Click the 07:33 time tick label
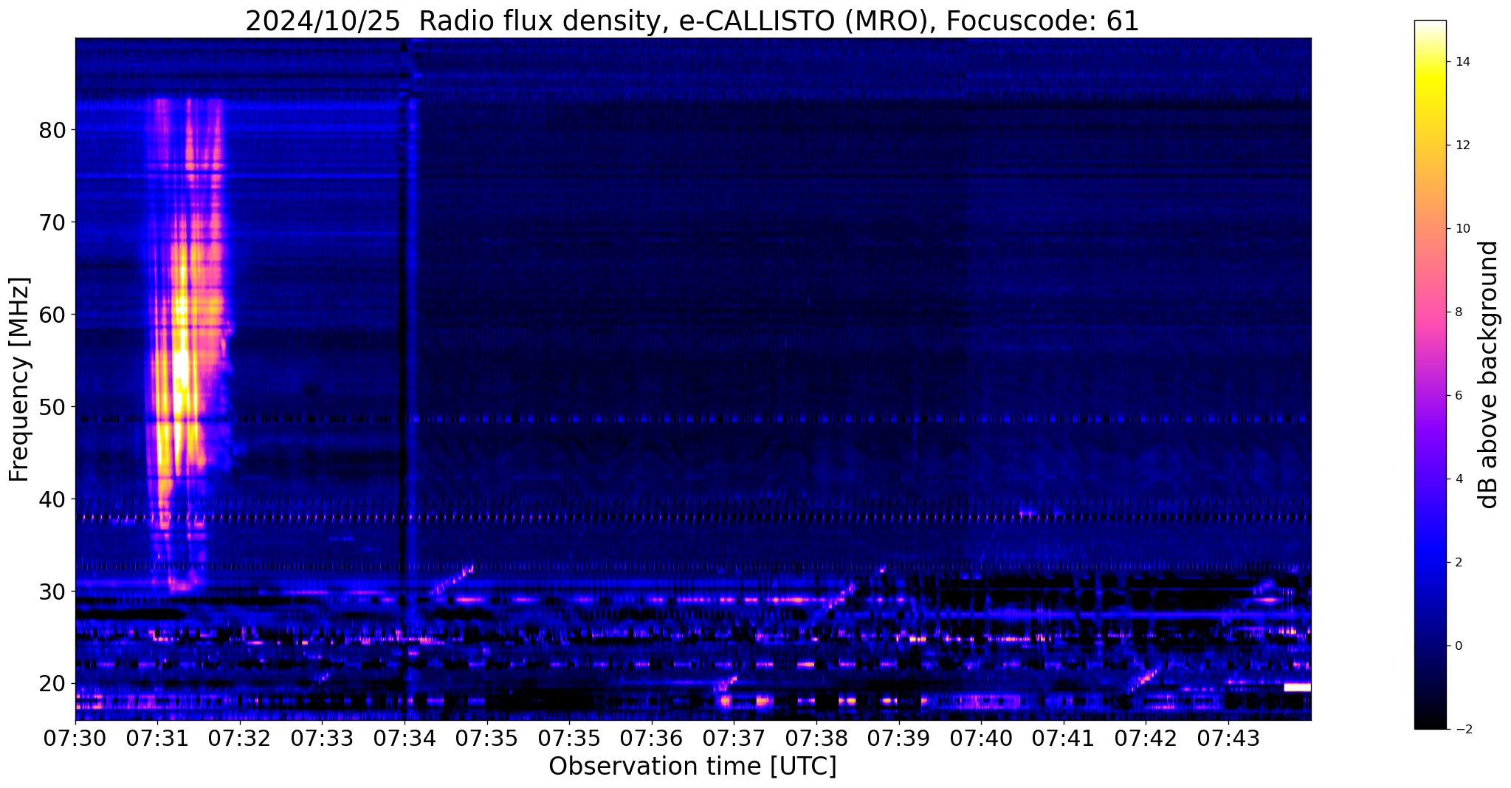 click(322, 739)
